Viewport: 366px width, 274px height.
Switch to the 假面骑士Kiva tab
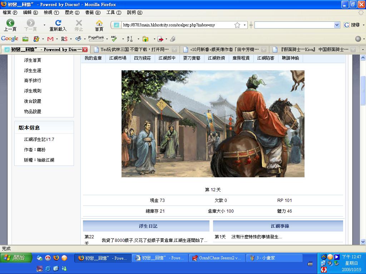(x=313, y=50)
